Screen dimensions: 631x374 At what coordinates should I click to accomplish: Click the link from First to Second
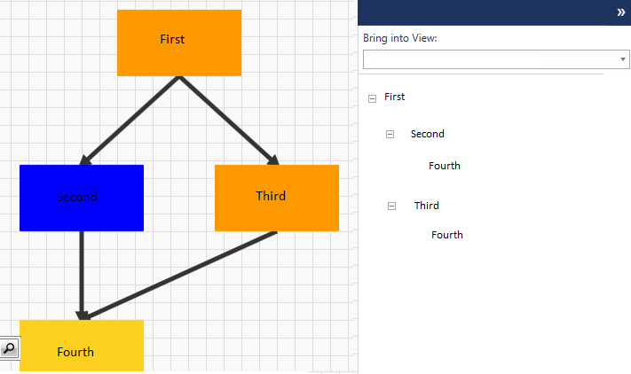pyautogui.click(x=130, y=121)
